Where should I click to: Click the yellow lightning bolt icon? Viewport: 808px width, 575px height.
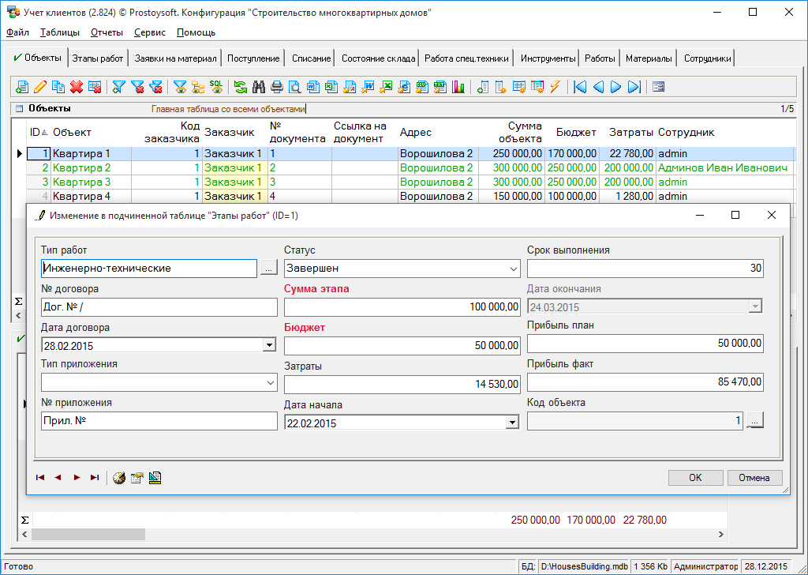(555, 87)
